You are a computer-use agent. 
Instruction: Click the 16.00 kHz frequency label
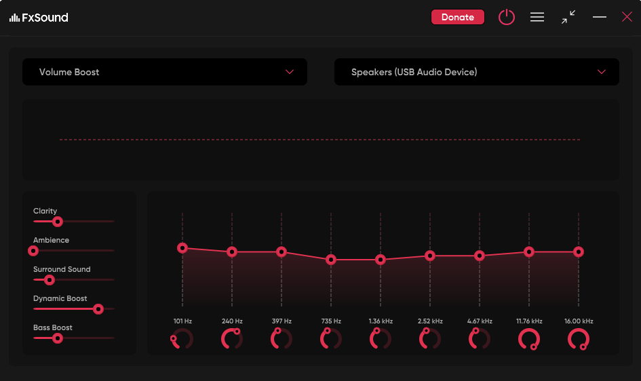coord(579,321)
